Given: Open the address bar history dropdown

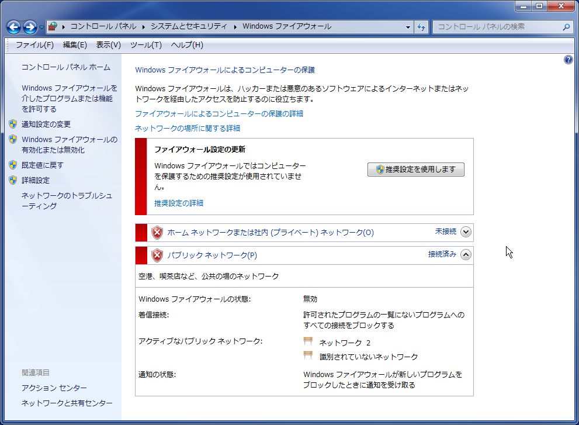Looking at the screenshot, I should click(408, 27).
